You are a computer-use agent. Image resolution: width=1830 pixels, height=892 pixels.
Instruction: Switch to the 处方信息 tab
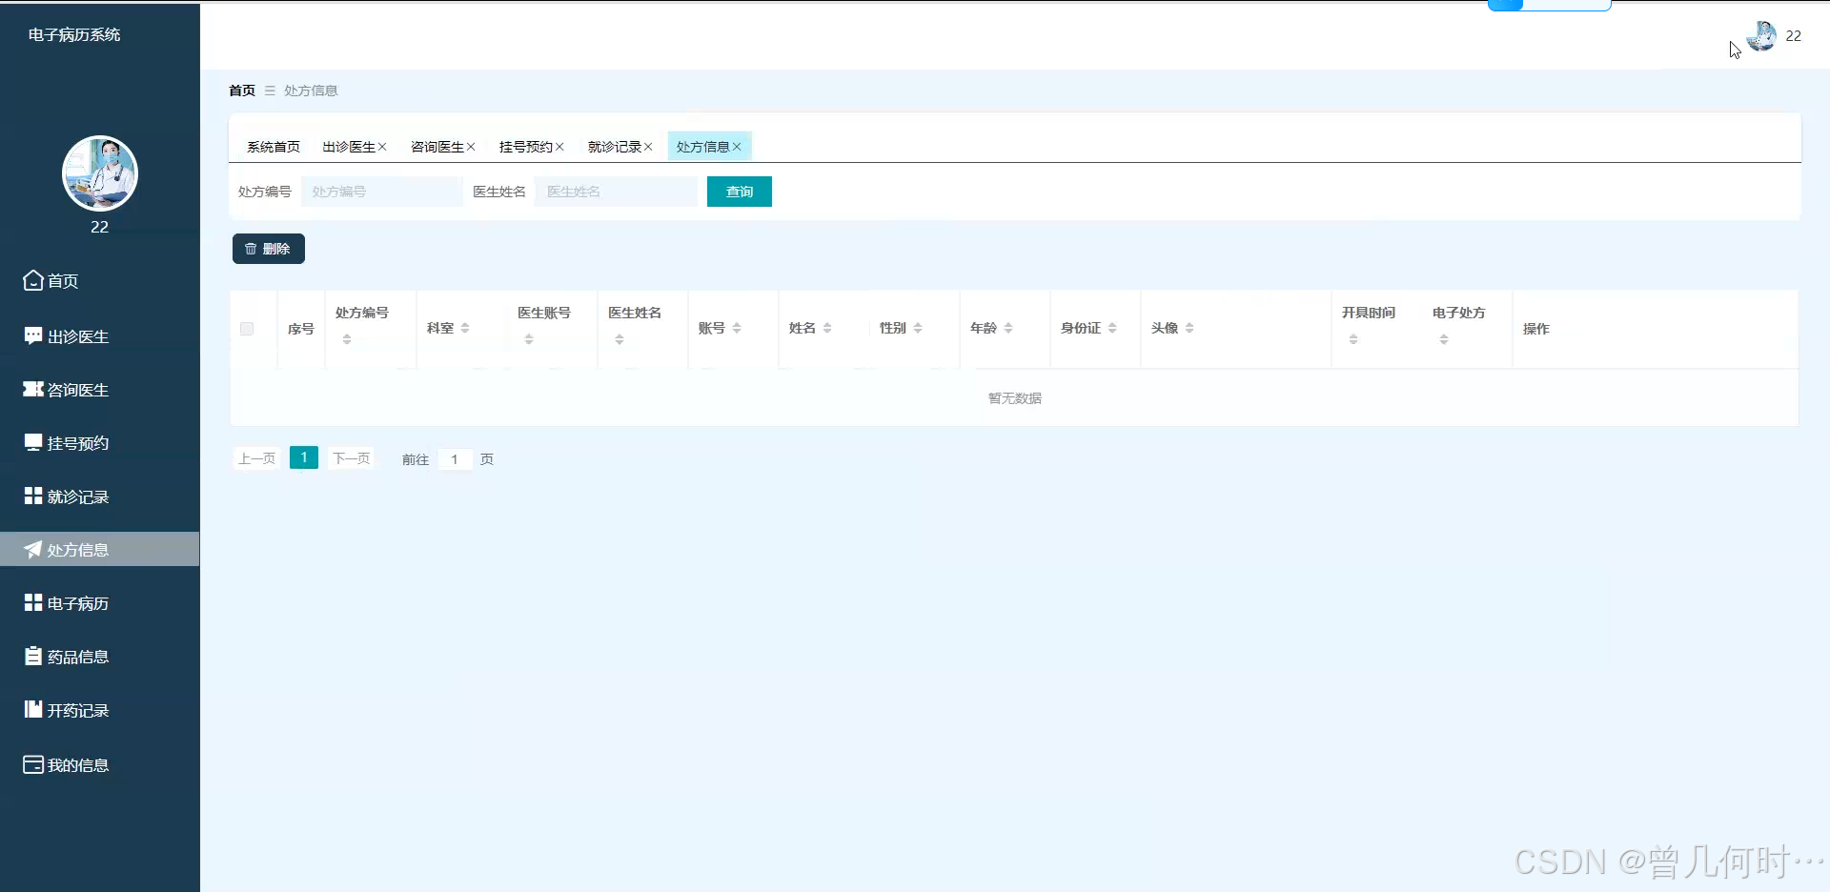point(703,146)
